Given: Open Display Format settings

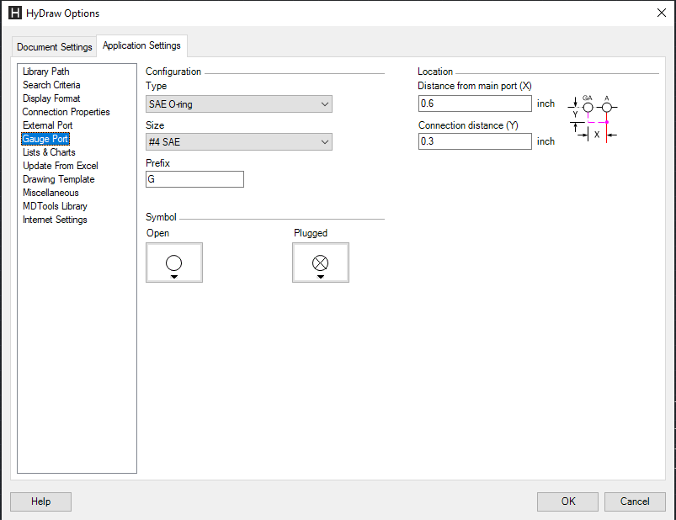Looking at the screenshot, I should click(x=51, y=98).
